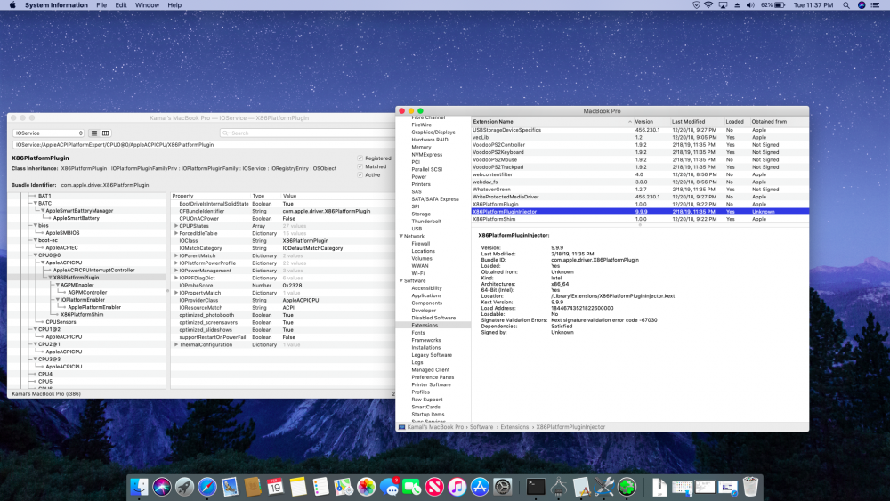Open News app in dock
The height and width of the screenshot is (501, 890).
click(434, 487)
